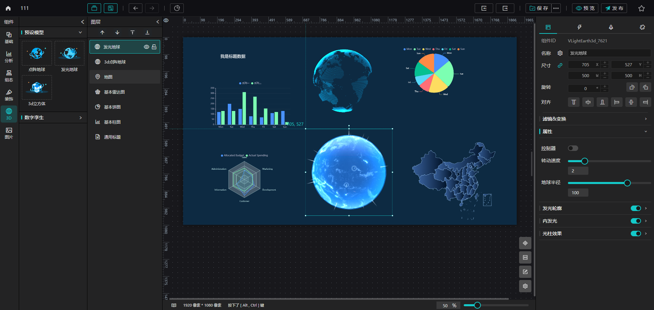Click the unlock icon on 发光地球 layer

click(154, 47)
